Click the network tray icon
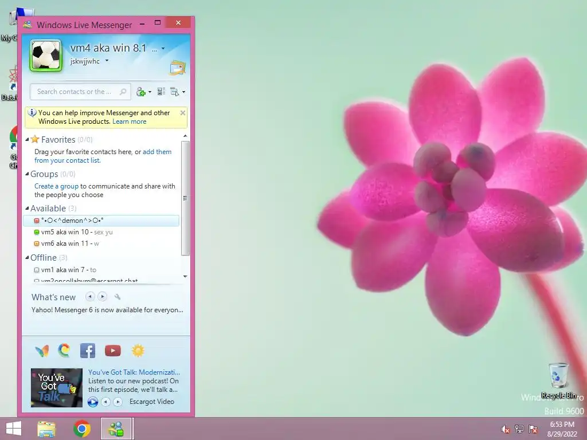The width and height of the screenshot is (587, 440). [x=519, y=429]
